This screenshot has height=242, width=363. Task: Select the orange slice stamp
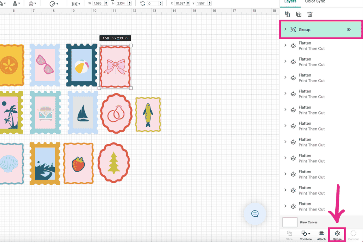[12, 65]
